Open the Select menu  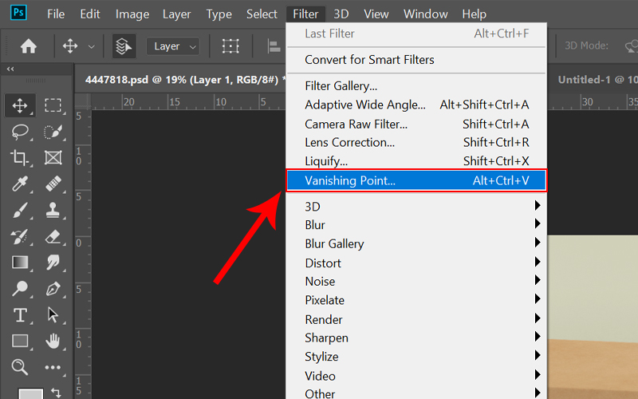pos(262,14)
